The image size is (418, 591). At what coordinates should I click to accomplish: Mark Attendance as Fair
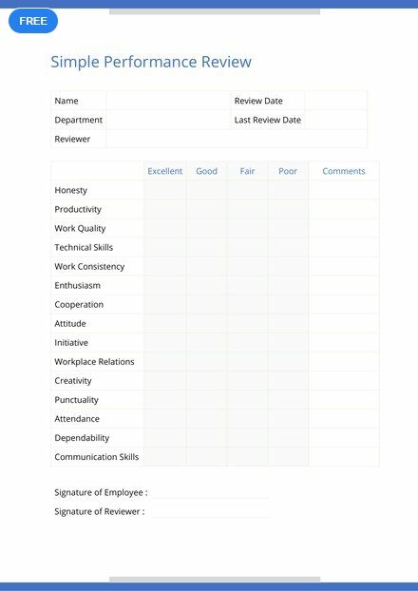[x=248, y=418]
